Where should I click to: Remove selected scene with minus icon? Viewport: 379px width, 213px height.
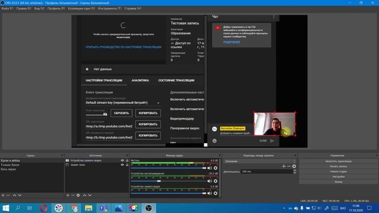(x=8, y=195)
